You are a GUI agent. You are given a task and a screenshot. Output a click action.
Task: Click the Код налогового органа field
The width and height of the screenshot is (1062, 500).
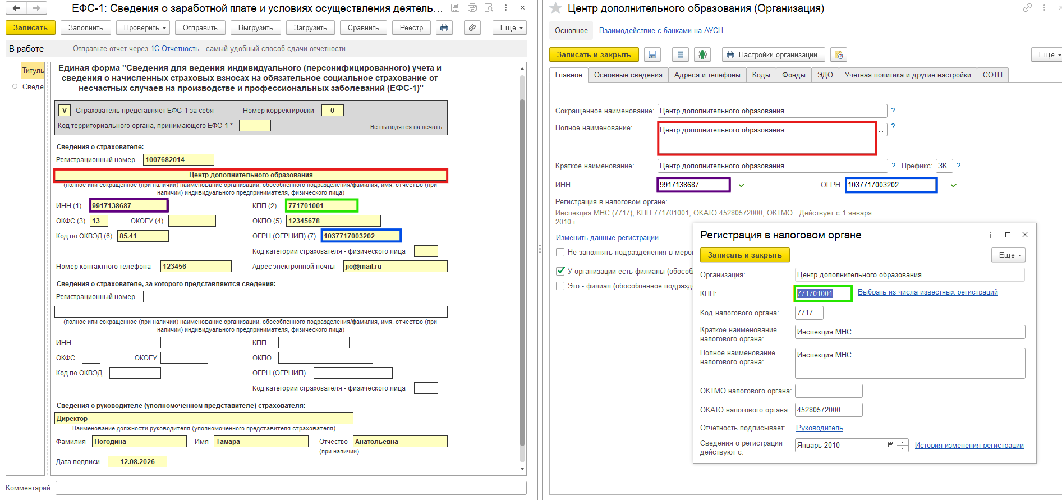pyautogui.click(x=809, y=313)
